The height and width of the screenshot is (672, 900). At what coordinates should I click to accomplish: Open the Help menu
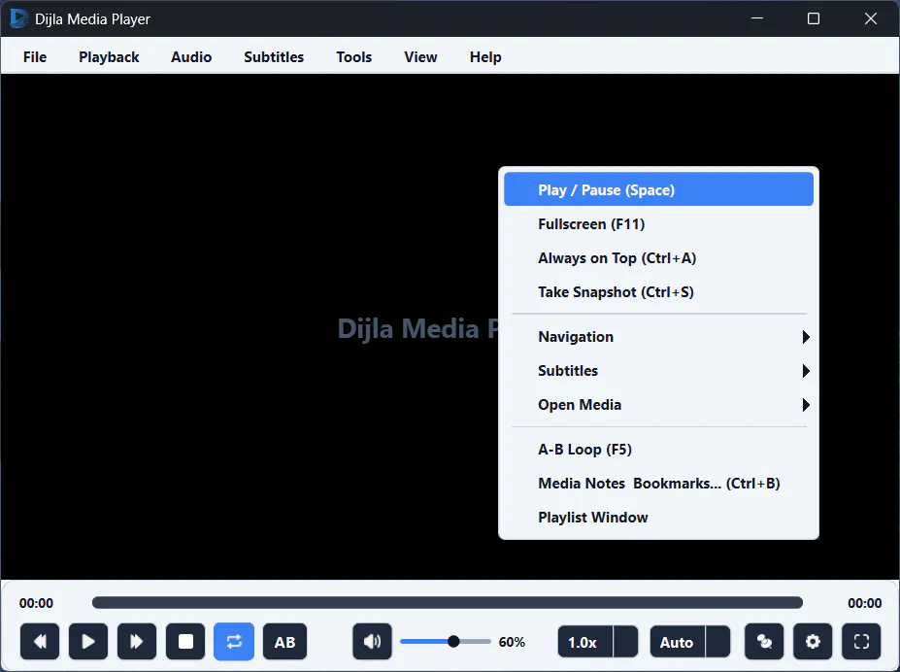click(x=485, y=57)
